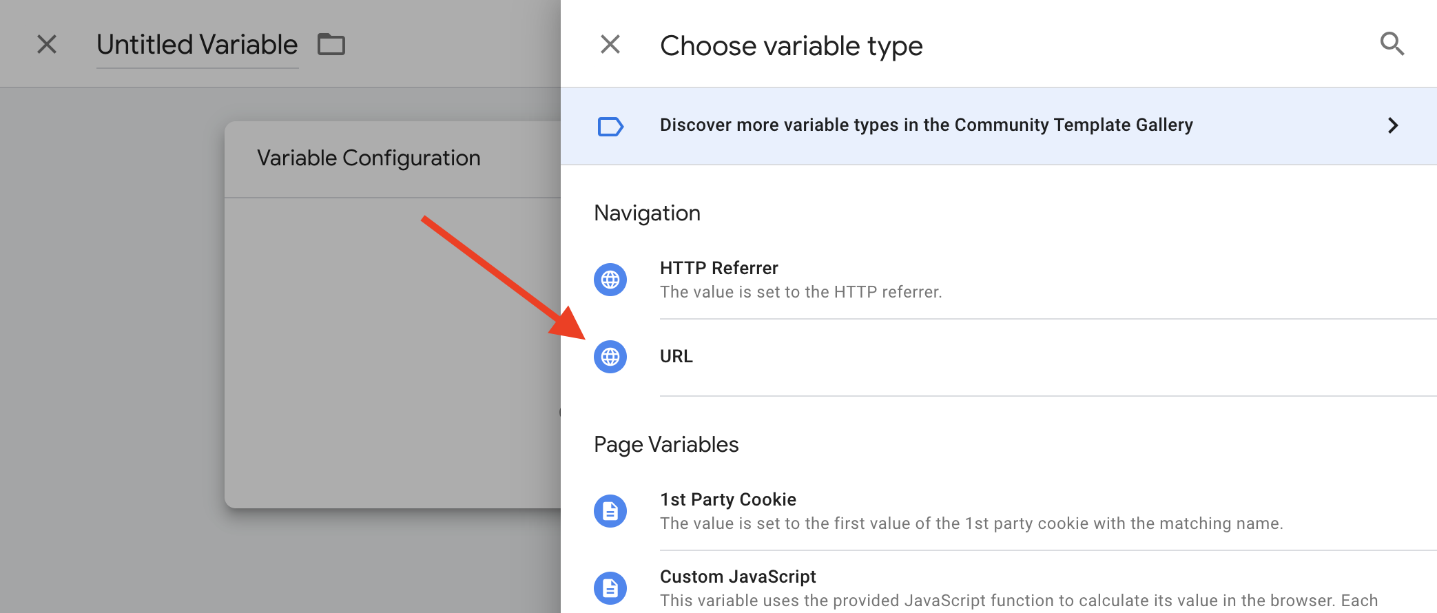
Task: Click the 1st Party Cookie description text
Action: click(x=971, y=523)
